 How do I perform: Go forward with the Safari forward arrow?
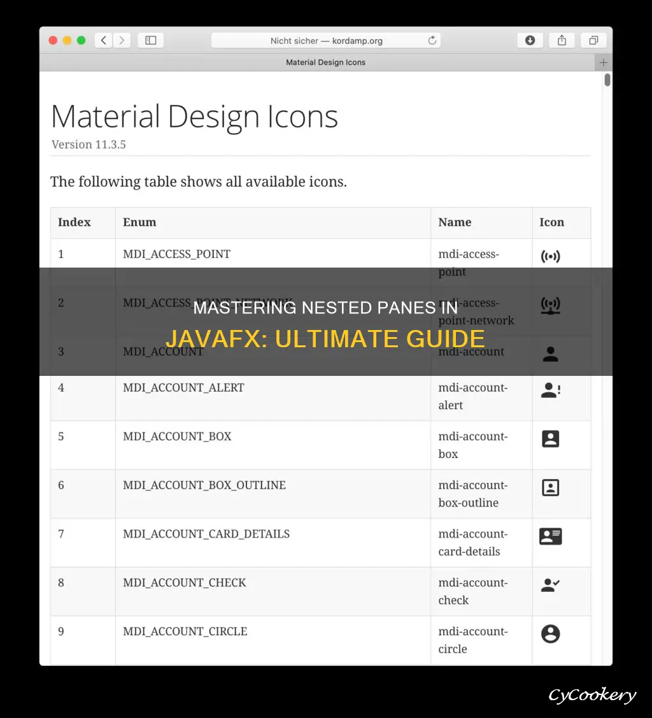pyautogui.click(x=122, y=40)
